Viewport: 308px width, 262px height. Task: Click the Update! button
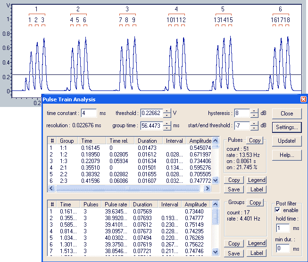pos(287,141)
